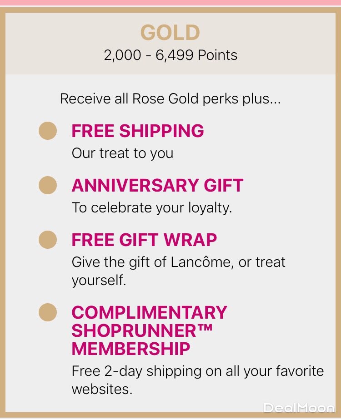The height and width of the screenshot is (419, 341).
Task: Click the DealMoon watermark logo
Action: click(299, 408)
